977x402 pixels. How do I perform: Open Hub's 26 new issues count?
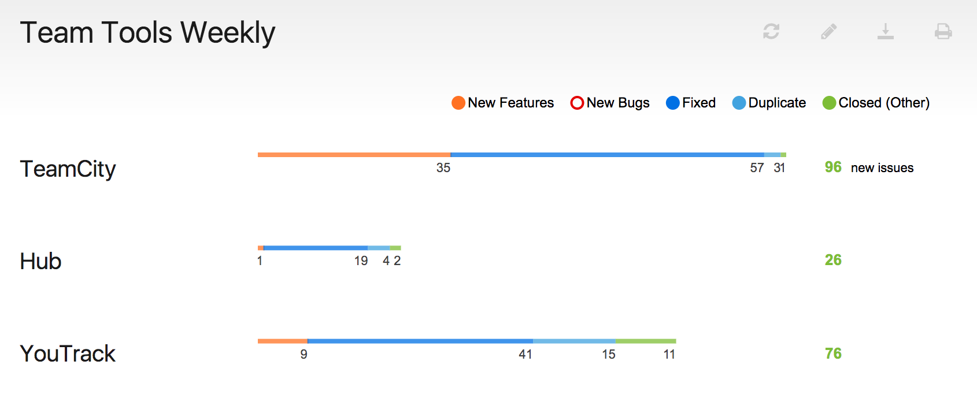[x=833, y=260]
